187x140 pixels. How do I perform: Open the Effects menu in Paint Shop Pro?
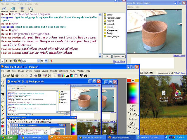point(29,71)
